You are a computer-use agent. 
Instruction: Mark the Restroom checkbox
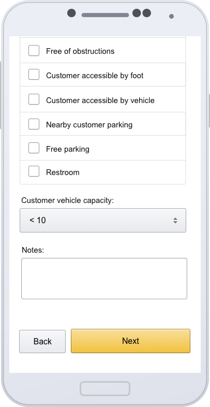click(34, 171)
